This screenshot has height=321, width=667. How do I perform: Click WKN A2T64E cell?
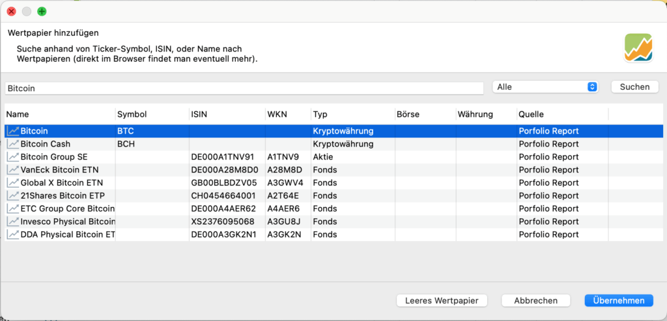[x=284, y=196]
